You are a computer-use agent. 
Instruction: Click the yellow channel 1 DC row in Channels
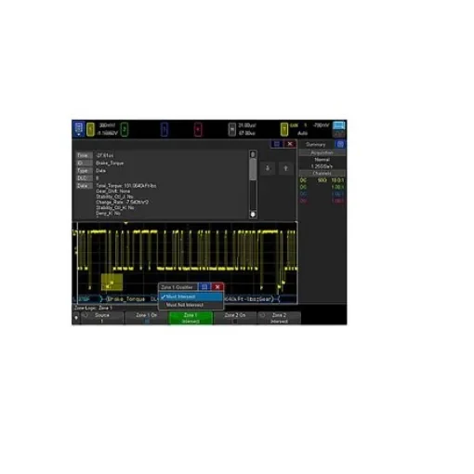pos(322,180)
